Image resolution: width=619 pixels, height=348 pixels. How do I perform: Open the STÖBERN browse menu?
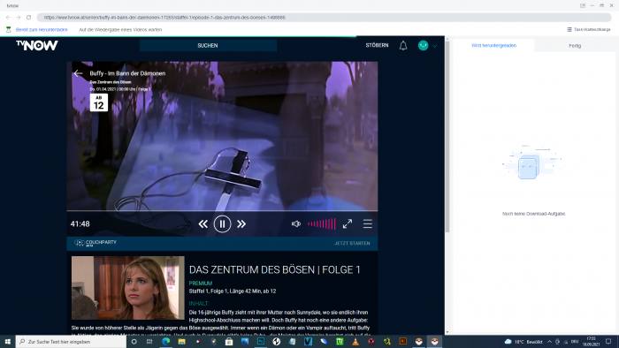[377, 45]
